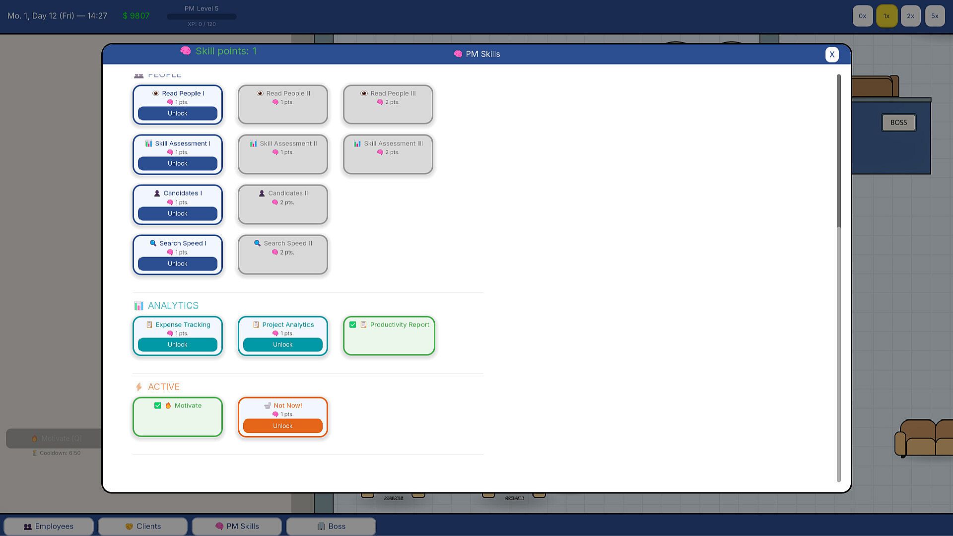
Task: Click the Productivity Report green checkbox
Action: [353, 325]
